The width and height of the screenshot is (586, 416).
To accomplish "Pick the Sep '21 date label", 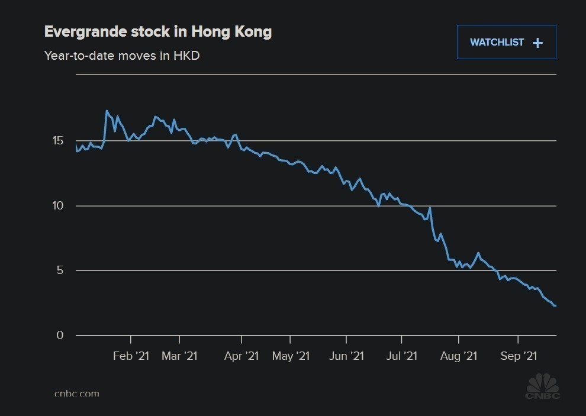I will (519, 356).
